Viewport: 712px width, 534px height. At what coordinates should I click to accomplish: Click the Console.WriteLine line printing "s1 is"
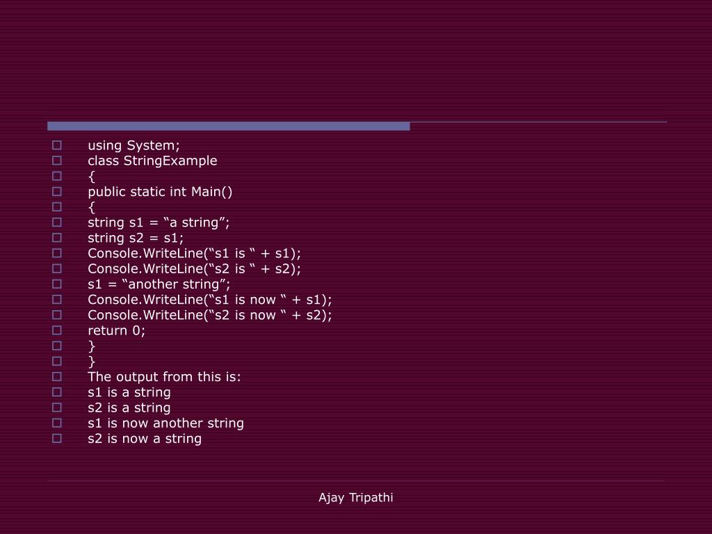(x=195, y=254)
